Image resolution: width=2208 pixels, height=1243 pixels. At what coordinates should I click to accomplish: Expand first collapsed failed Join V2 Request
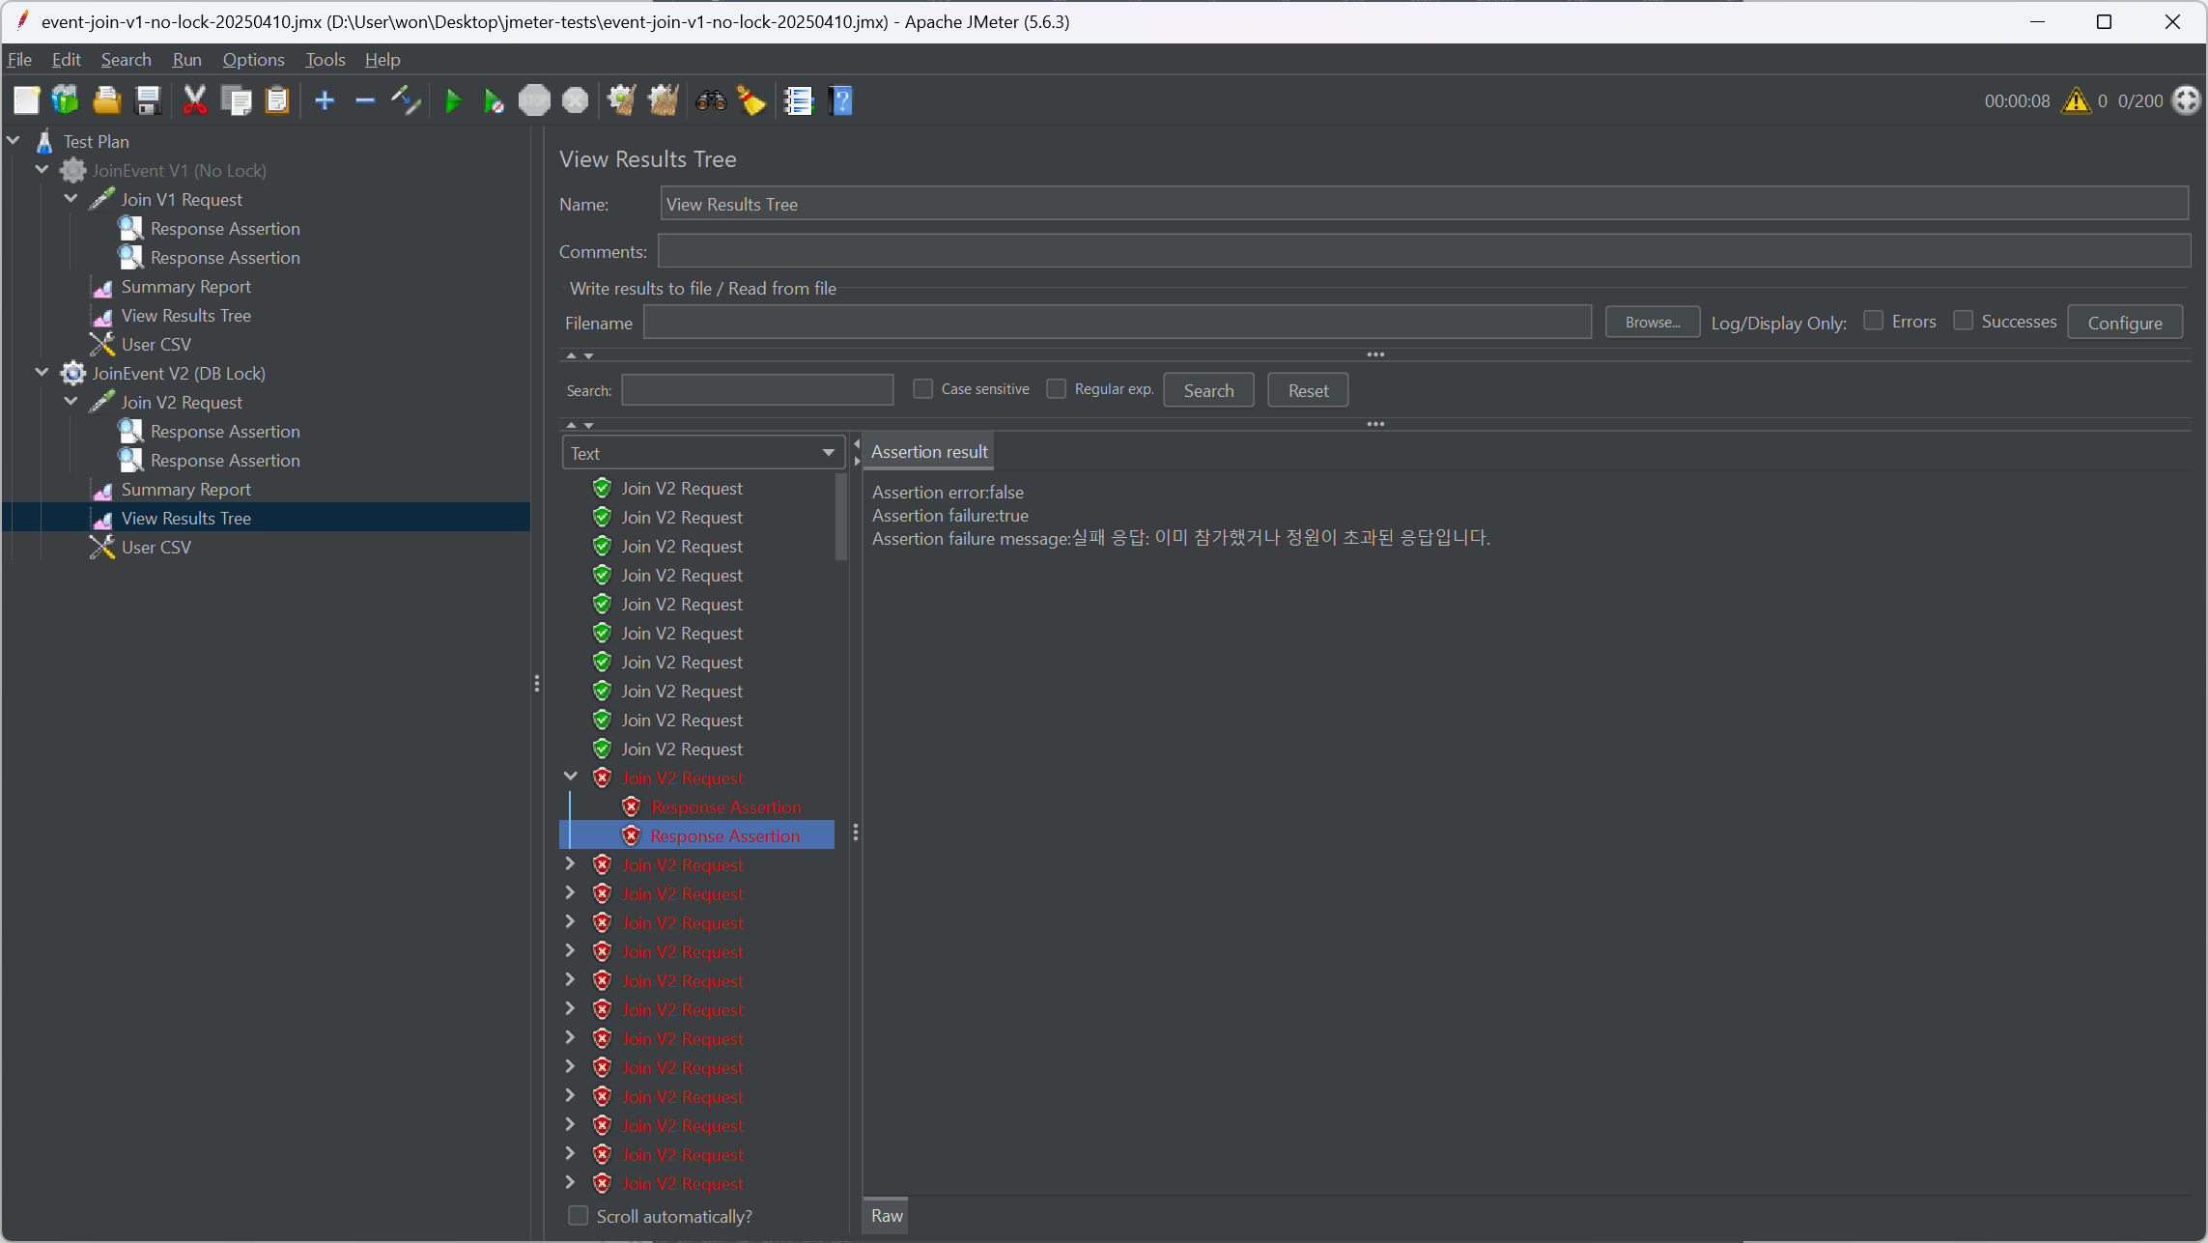(x=570, y=864)
